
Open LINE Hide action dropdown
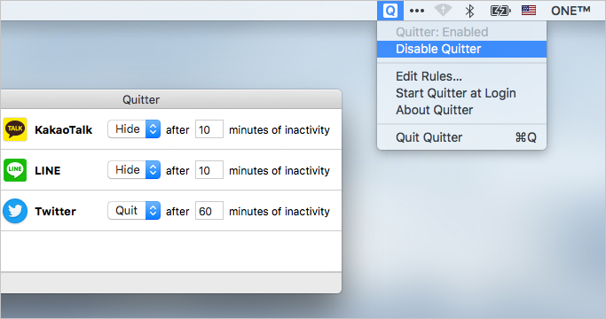(134, 169)
